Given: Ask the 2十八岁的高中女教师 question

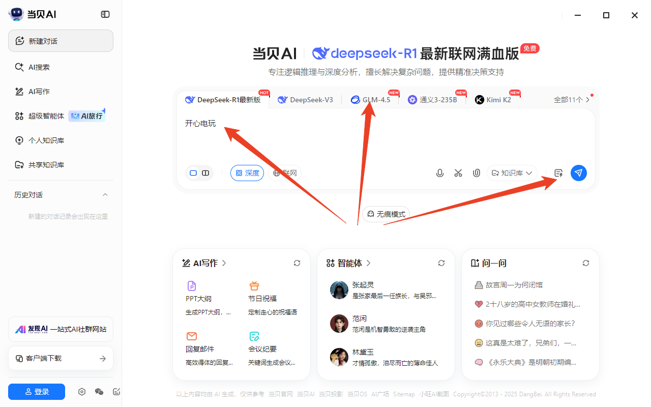Looking at the screenshot, I should (527, 304).
